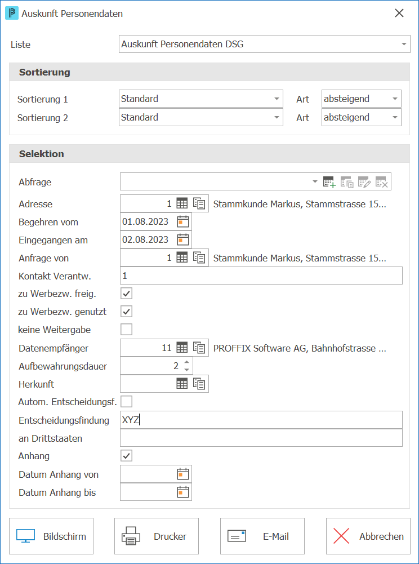Screen dimensions: 419x564
Task: Increase Aufbewahrungsdauer with up arrow
Action: pyautogui.click(x=186, y=362)
